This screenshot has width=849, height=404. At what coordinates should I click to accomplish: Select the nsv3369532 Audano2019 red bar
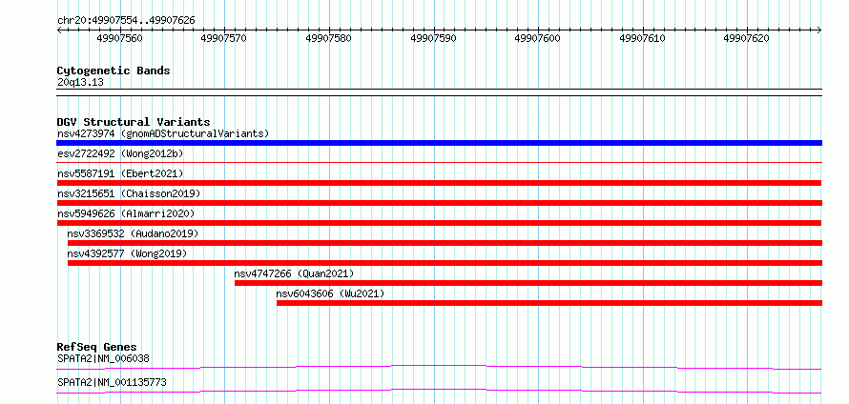click(x=445, y=243)
